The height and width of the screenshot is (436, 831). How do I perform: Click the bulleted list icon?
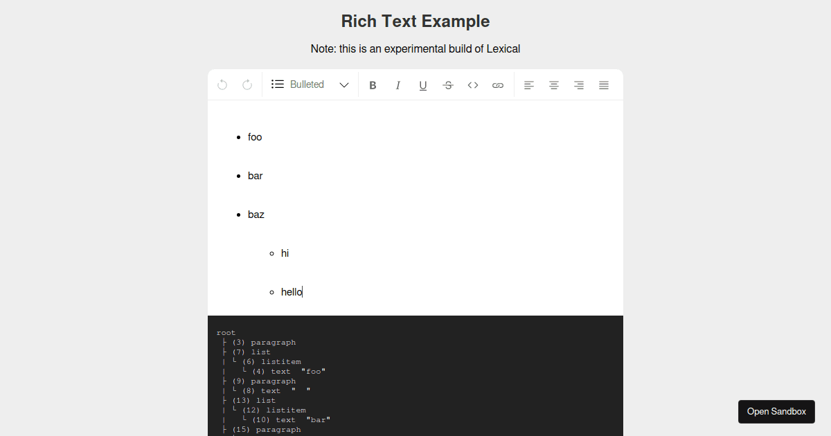pos(277,84)
